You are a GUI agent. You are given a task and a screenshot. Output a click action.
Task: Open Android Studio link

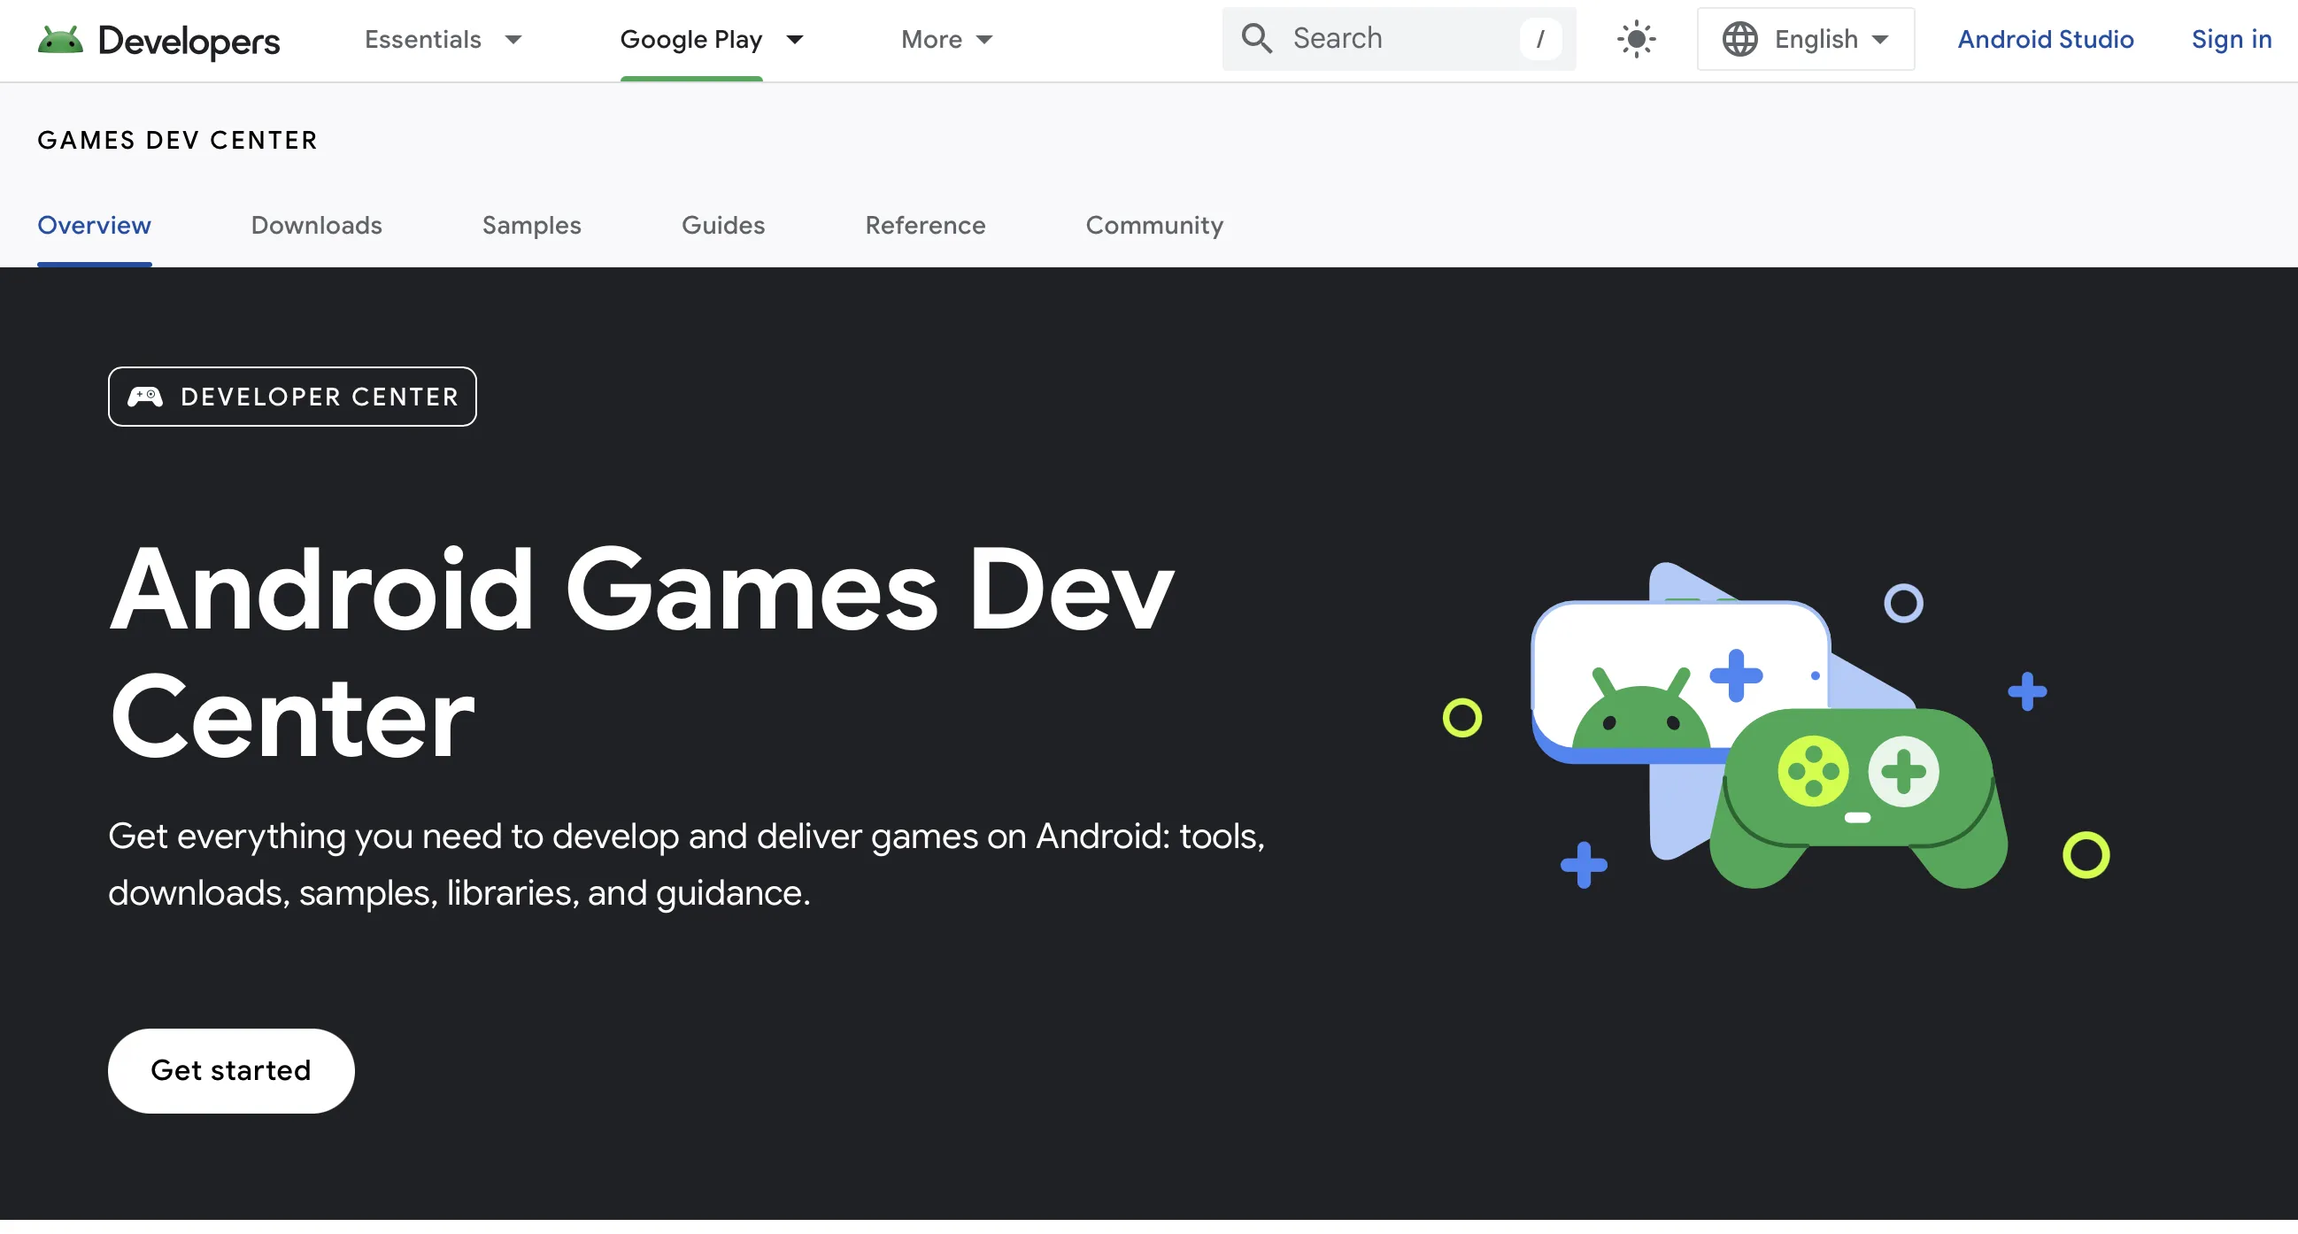(2046, 38)
